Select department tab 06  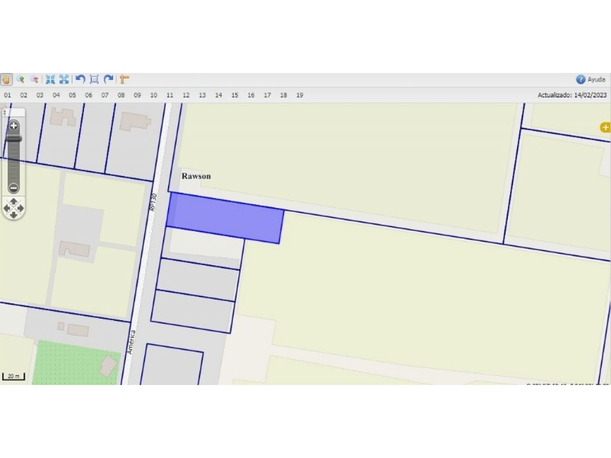(x=89, y=95)
